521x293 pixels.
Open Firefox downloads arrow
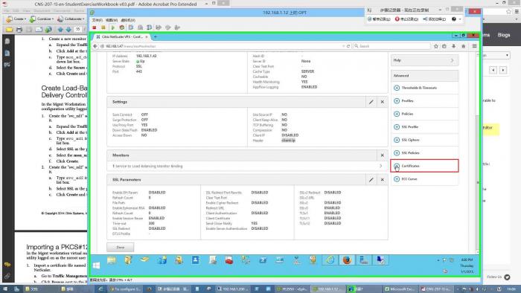pyautogui.click(x=453, y=46)
